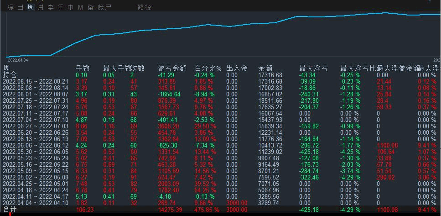Select the 年 (yearly) tab
Viewport: 441px width, 216px height.
[x=60, y=7]
